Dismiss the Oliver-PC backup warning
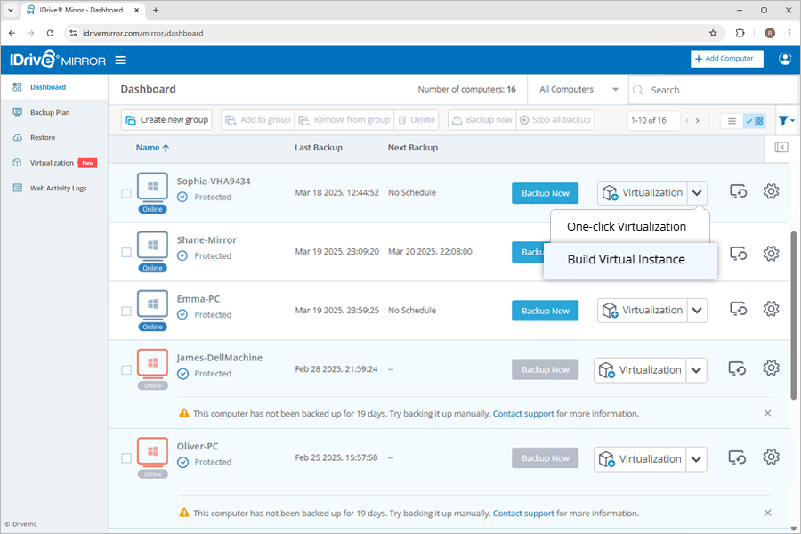 pos(767,513)
